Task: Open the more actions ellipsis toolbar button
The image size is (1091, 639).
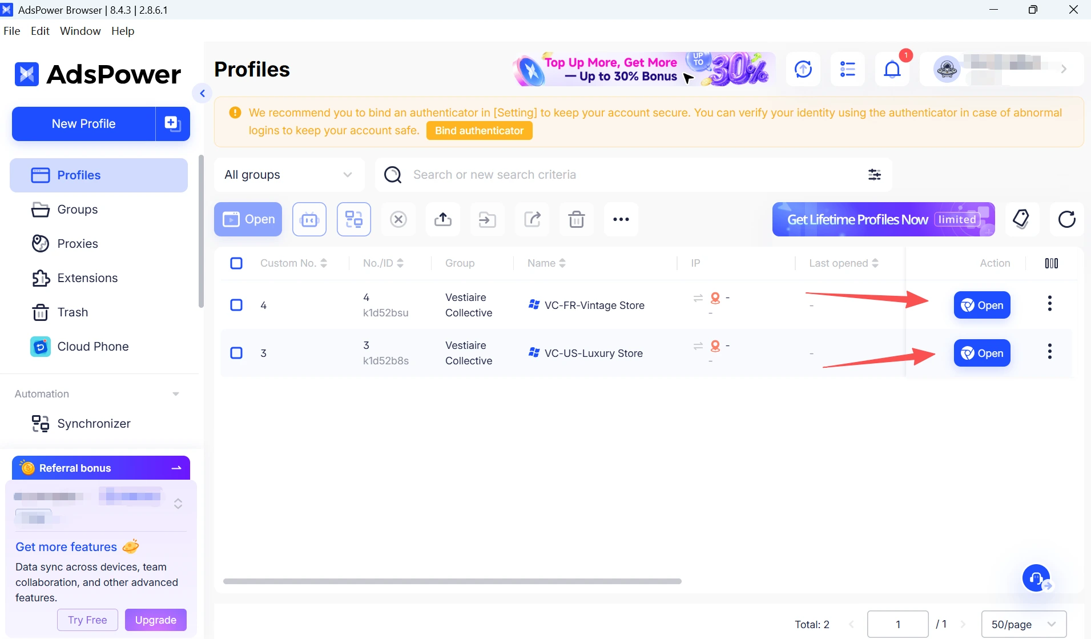Action: 621,219
